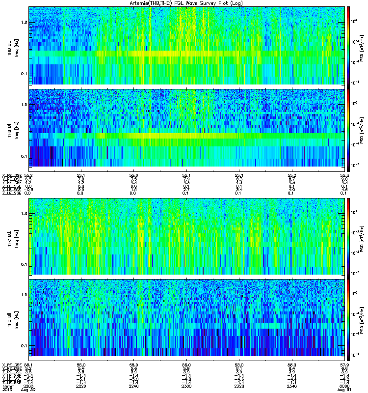The image size is (368, 393).
Task: Click the color bar beside the THC B-perpendicular panel
Action: coord(348,239)
